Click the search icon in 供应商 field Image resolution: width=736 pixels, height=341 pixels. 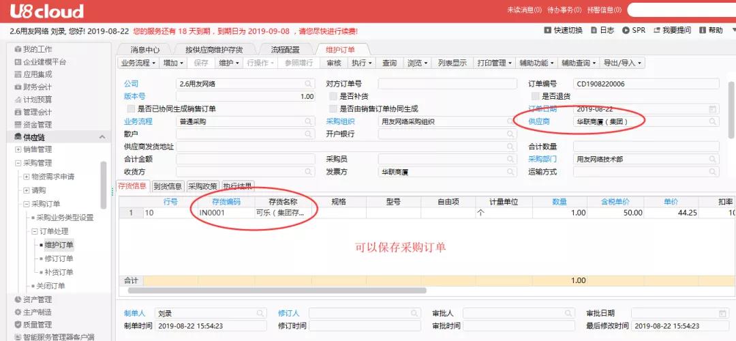713,122
